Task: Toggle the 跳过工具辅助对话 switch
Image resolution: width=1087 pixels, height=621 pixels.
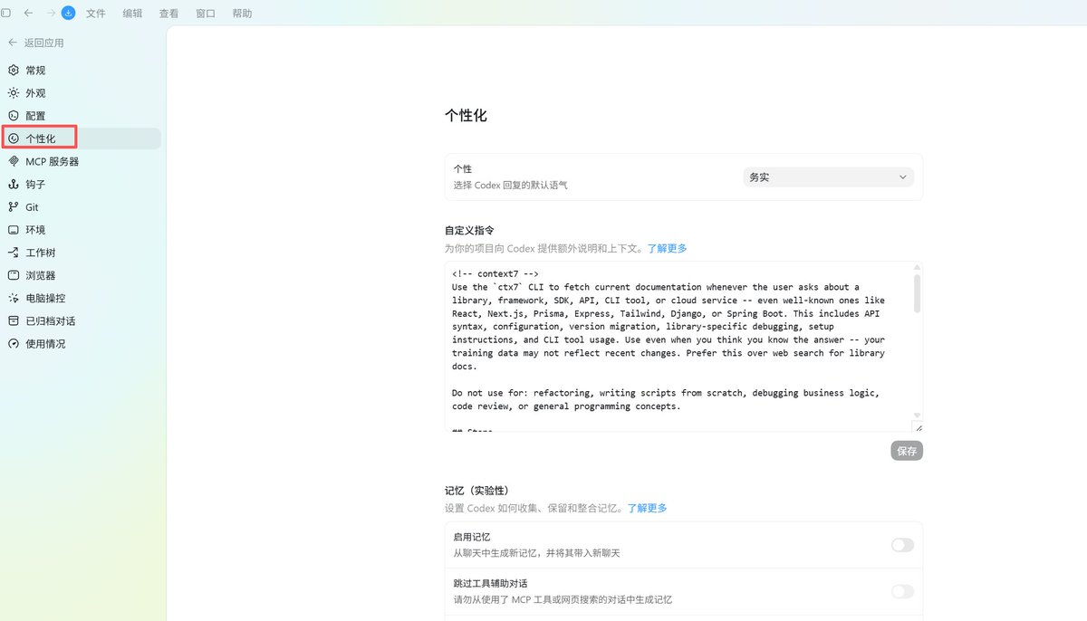Action: [902, 591]
